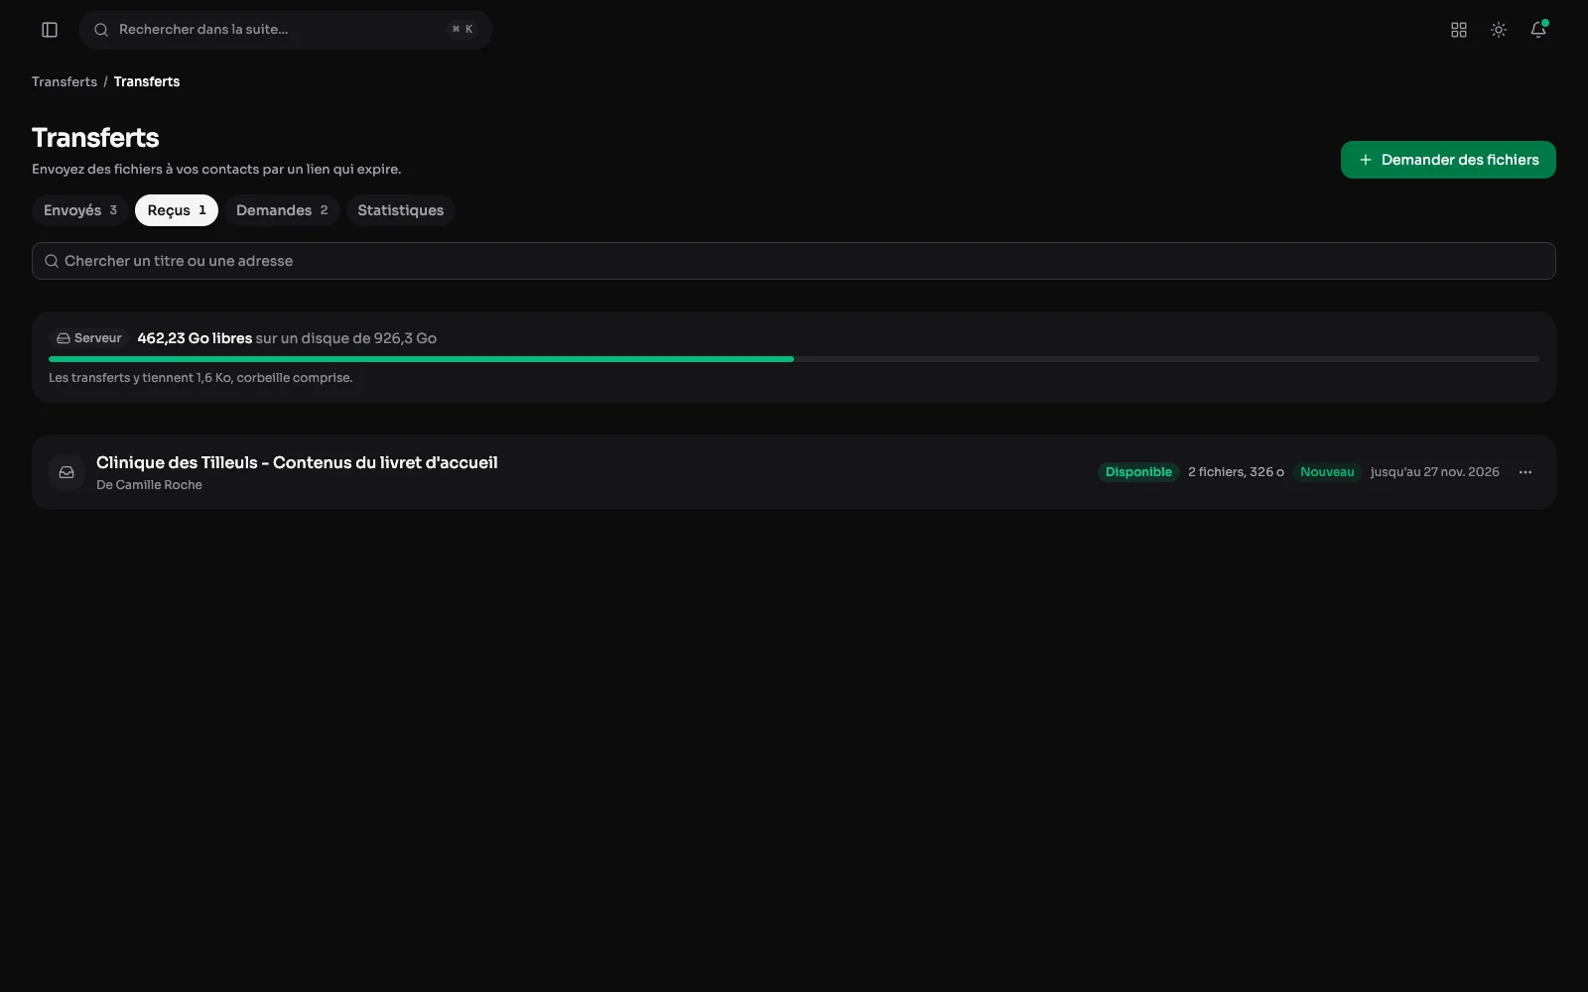
Task: Select the Reçus tab
Action: pos(177,210)
